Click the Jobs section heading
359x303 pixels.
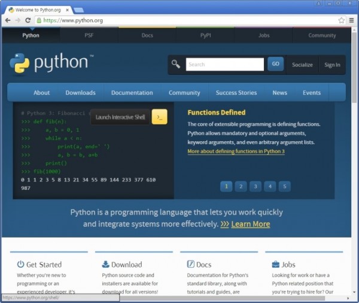coord(288,265)
